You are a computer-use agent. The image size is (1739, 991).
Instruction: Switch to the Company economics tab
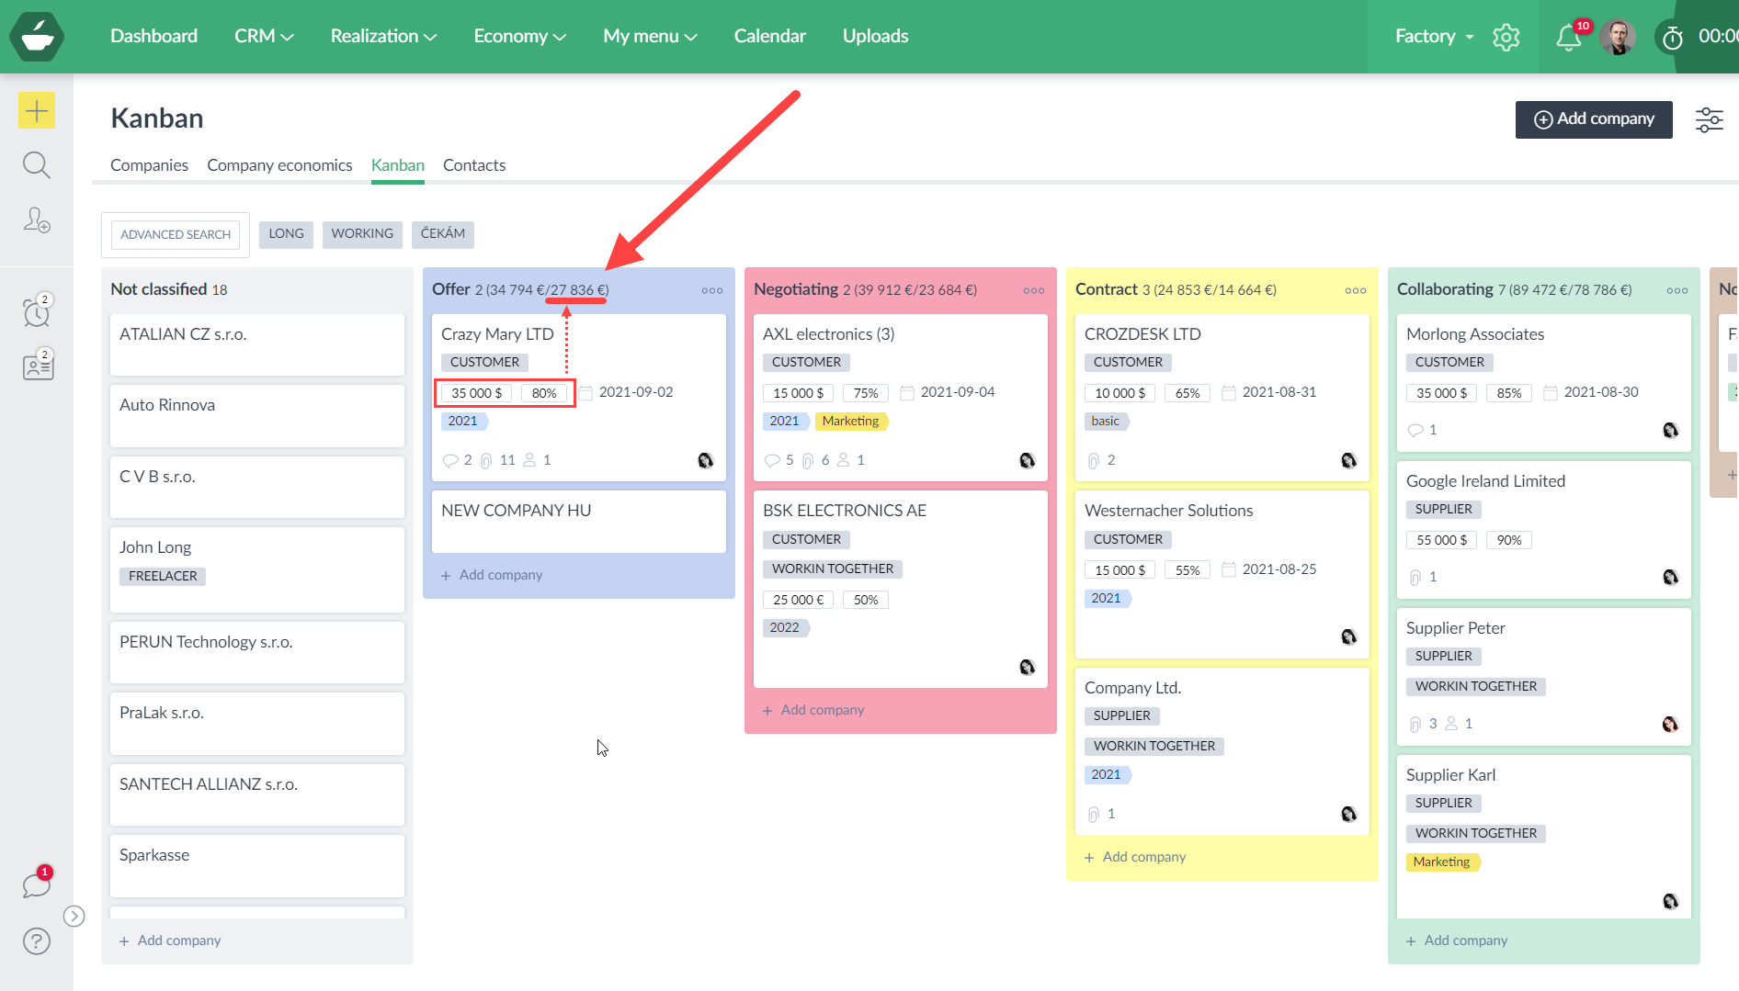click(279, 165)
